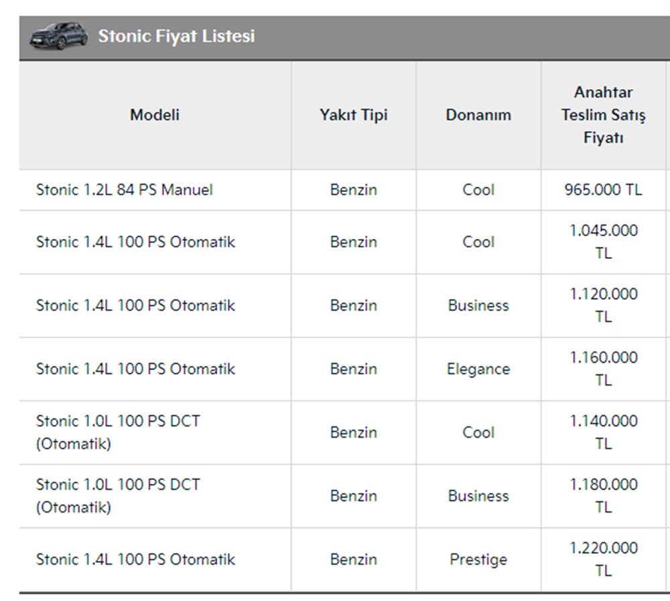Select the Yakıt Tipi column header

(x=353, y=114)
